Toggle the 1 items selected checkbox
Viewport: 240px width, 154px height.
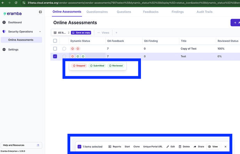[x=79, y=147]
